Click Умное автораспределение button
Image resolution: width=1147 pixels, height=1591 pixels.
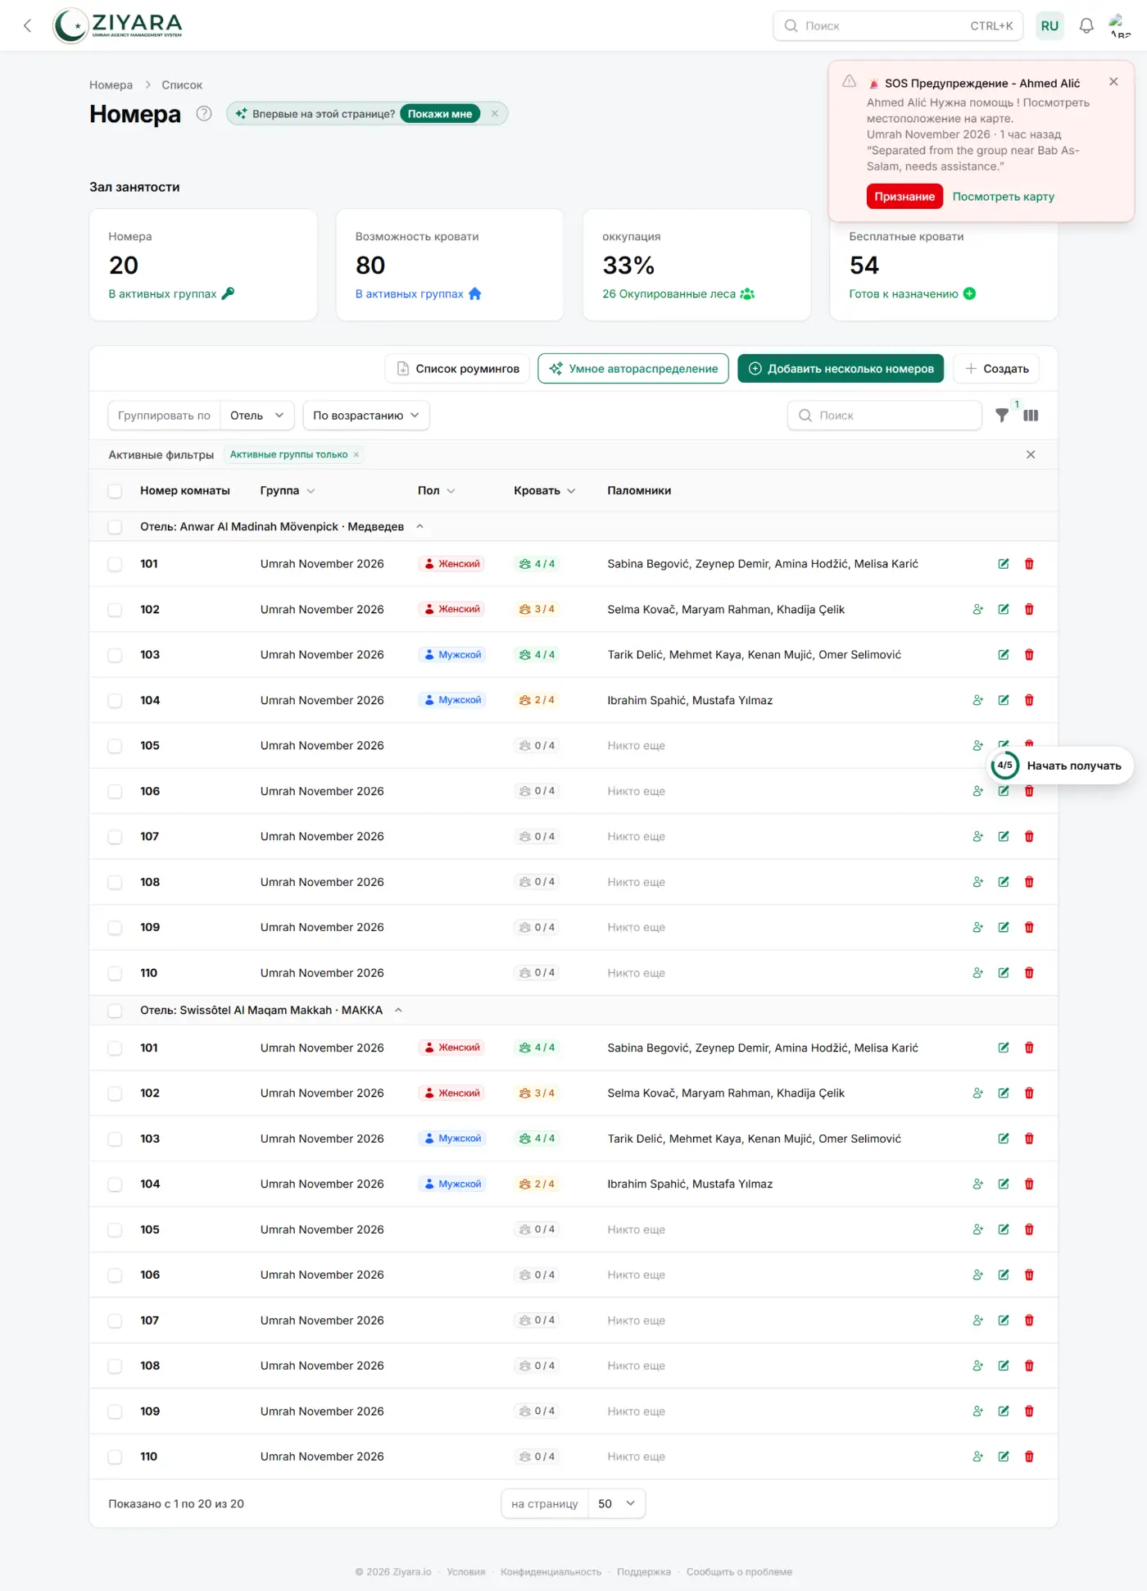632,369
